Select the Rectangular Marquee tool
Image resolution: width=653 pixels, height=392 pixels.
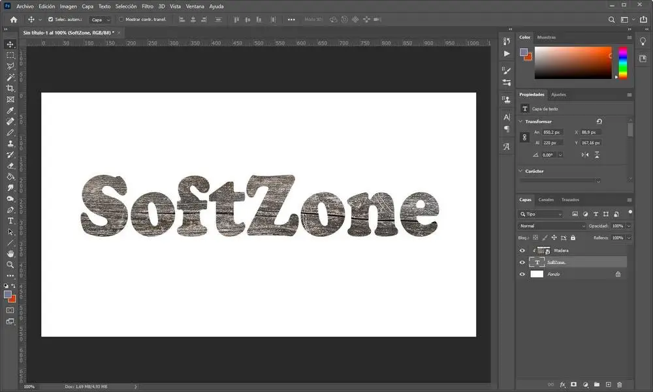pos(10,55)
